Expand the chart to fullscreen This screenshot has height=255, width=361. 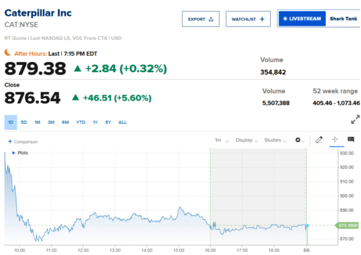coord(355,120)
